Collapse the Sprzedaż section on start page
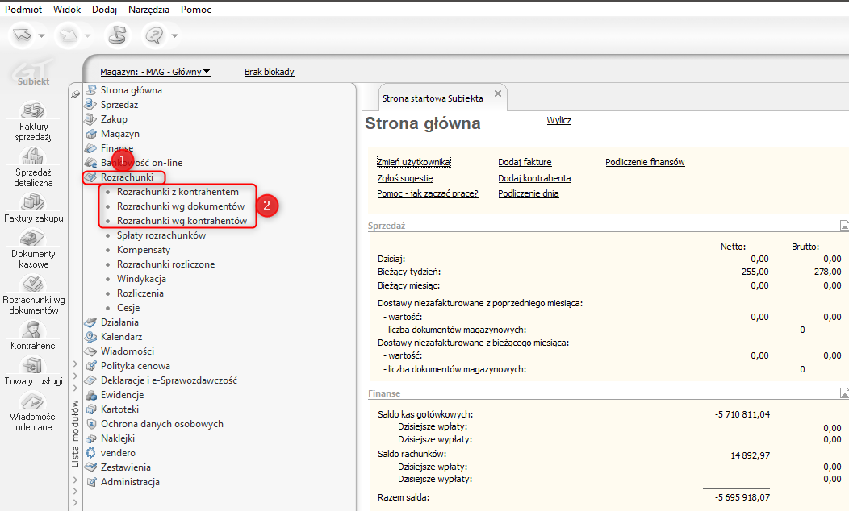This screenshot has width=849, height=511. point(843,226)
